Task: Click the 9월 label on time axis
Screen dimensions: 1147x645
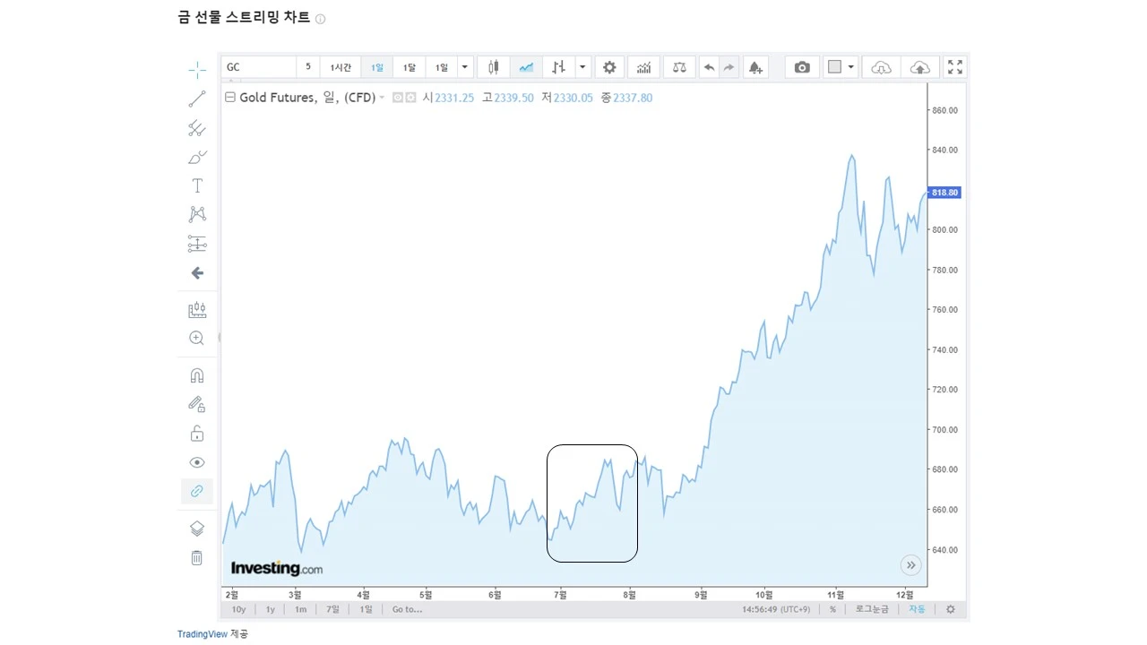Action: coord(702,594)
